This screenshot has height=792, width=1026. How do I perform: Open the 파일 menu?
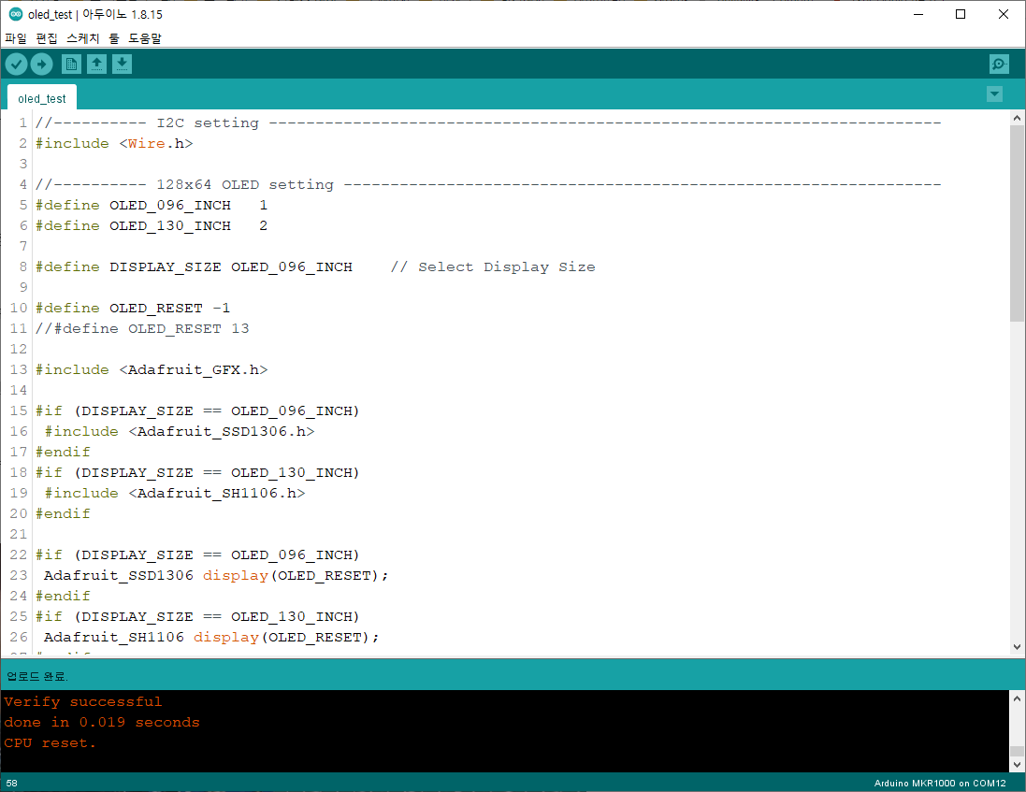[16, 38]
